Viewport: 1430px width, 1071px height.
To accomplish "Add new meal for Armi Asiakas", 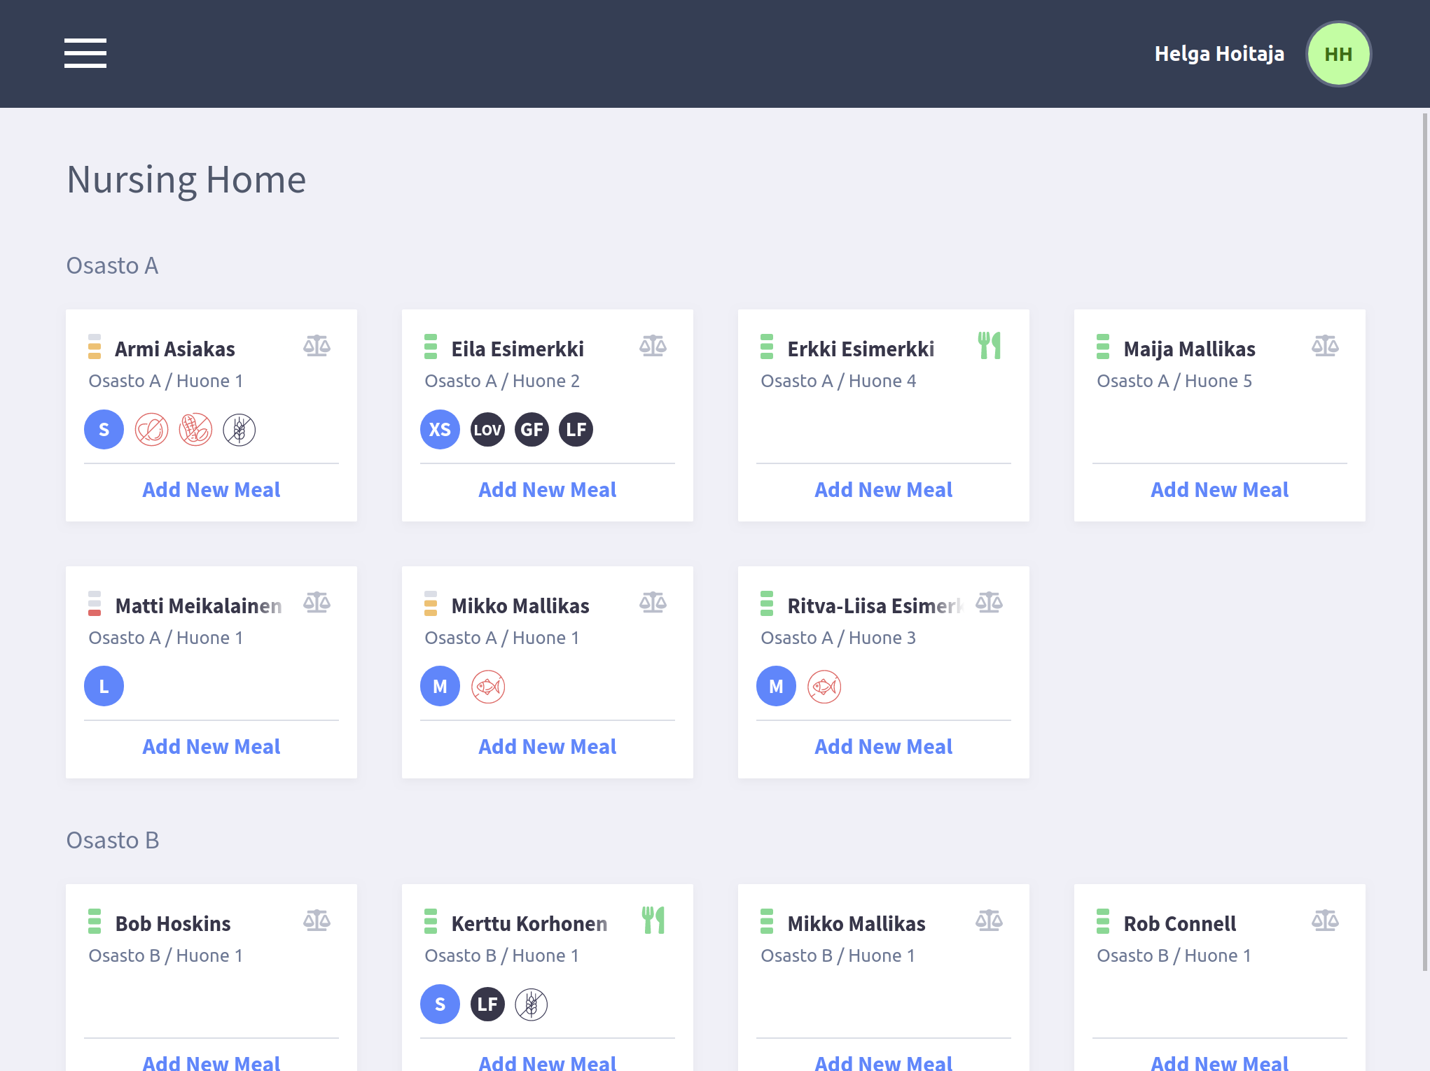I will tap(211, 489).
